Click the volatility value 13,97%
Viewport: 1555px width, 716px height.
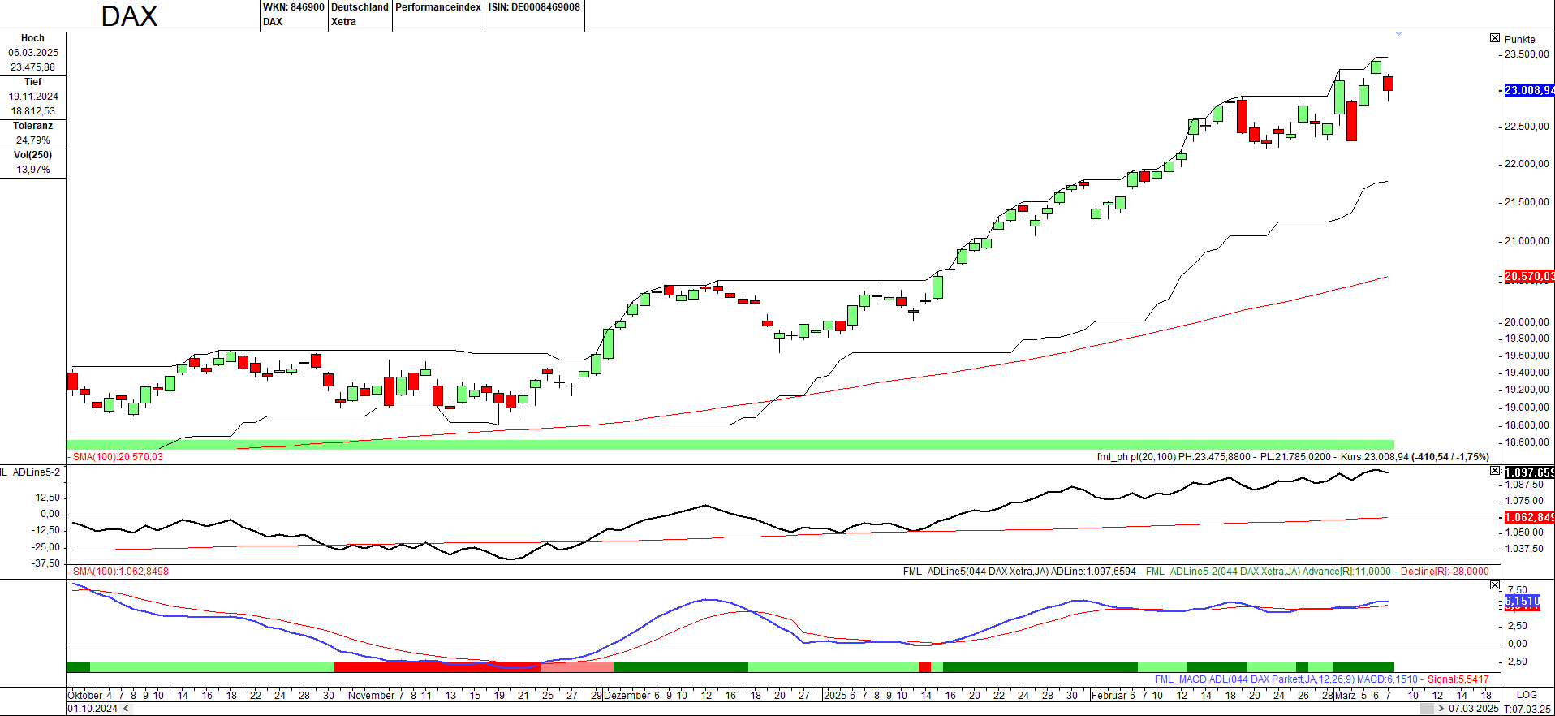coord(33,170)
